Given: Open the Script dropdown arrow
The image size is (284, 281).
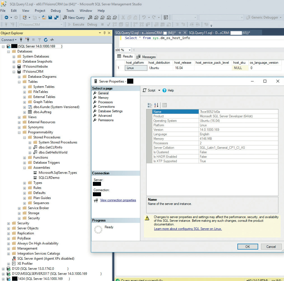Looking at the screenshot, I should pyautogui.click(x=159, y=90).
